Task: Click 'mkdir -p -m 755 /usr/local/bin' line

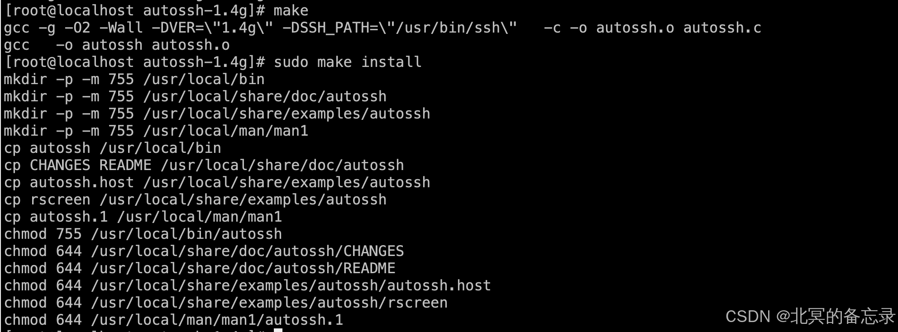Action: coord(134,80)
